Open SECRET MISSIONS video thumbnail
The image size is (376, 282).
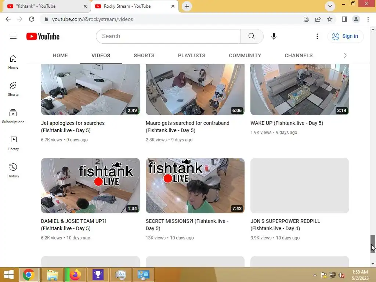(x=195, y=185)
